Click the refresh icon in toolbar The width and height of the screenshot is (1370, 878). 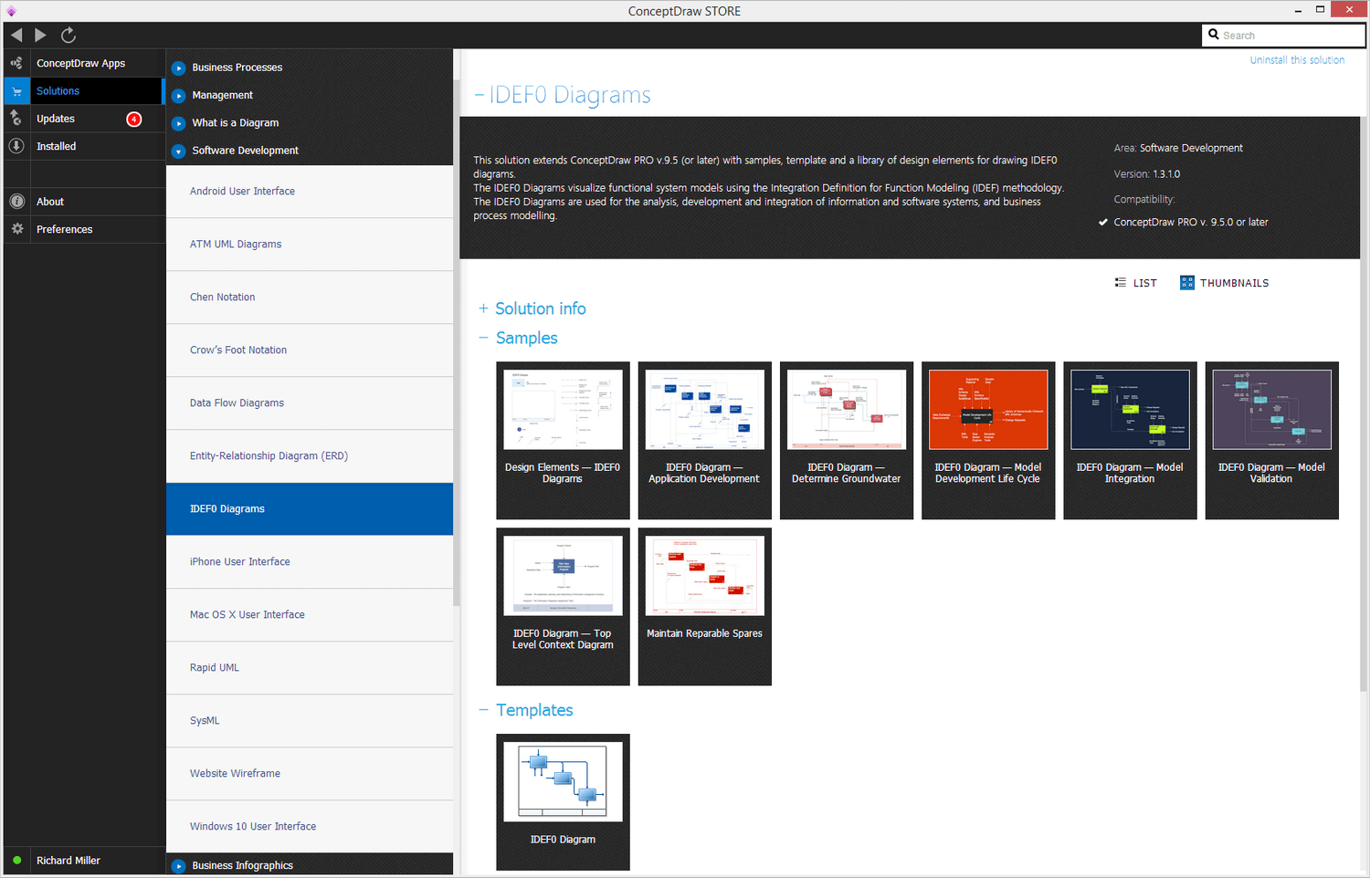click(68, 35)
